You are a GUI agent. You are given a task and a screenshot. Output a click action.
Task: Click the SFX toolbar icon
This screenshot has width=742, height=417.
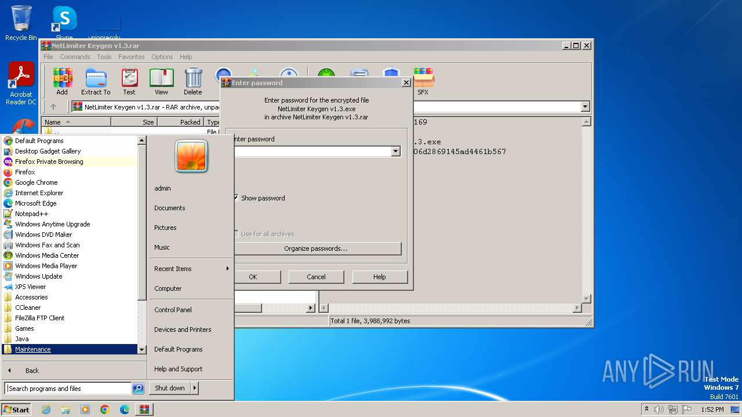point(423,82)
